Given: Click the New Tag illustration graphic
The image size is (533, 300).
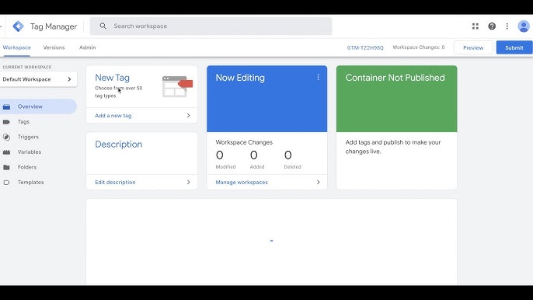Looking at the screenshot, I should pyautogui.click(x=177, y=86).
